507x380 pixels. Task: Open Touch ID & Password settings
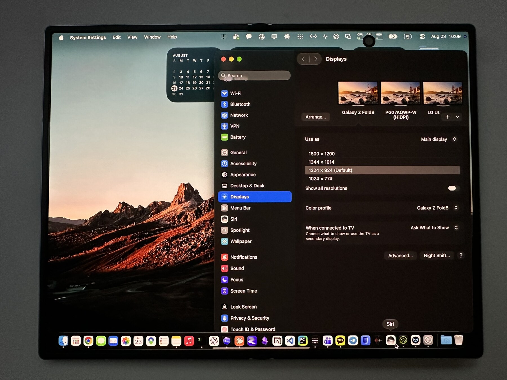(x=255, y=329)
